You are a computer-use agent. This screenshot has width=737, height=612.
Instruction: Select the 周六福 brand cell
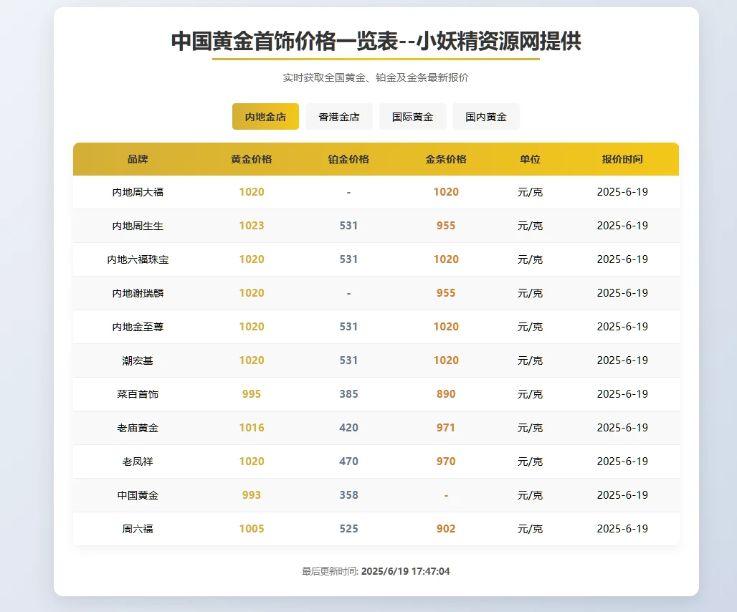pyautogui.click(x=138, y=529)
